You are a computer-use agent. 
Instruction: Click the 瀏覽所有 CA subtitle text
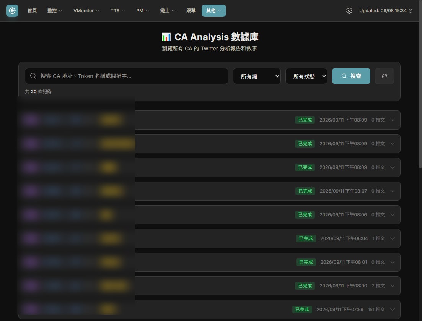point(209,49)
